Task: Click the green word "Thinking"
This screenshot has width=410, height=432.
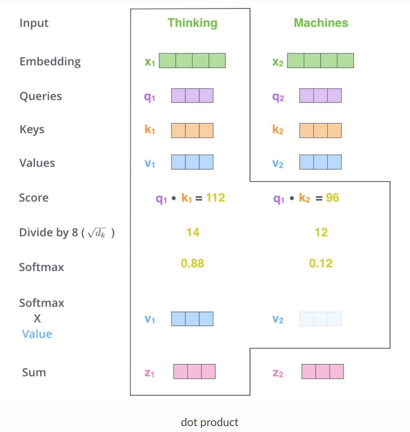Action: point(192,23)
